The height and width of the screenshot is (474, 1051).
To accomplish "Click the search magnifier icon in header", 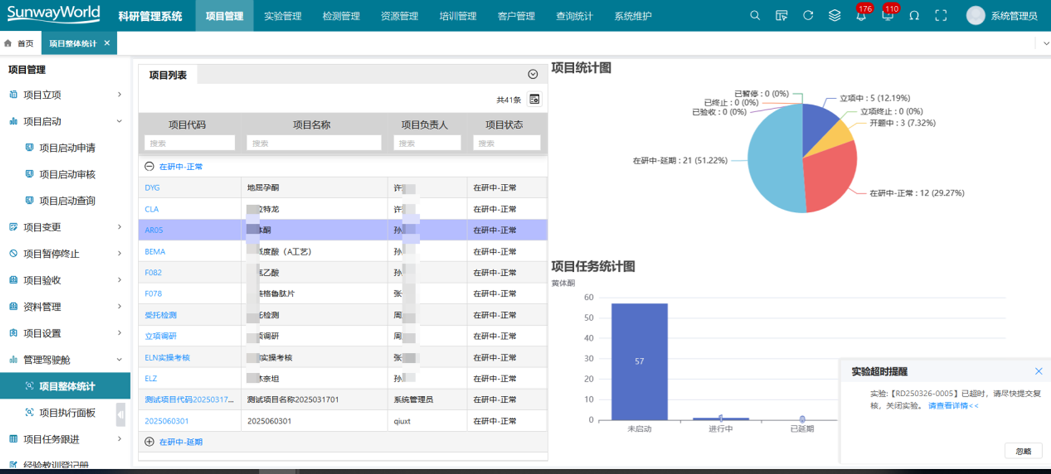I will (755, 16).
